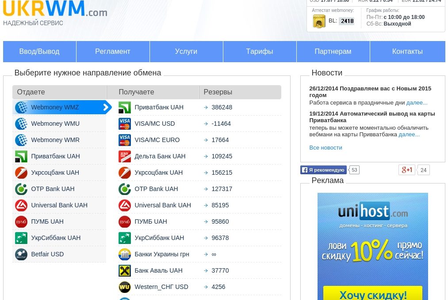Click the Google plus count 24
This screenshot has width=448, height=300.
tap(423, 170)
